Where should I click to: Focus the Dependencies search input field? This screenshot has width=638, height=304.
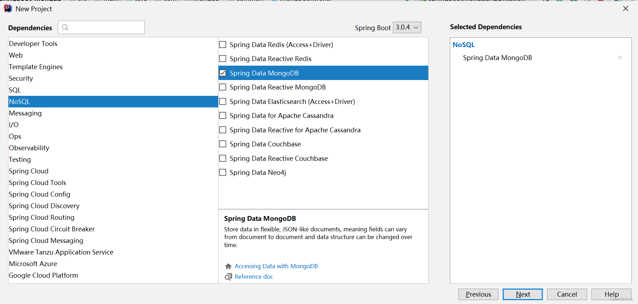click(x=101, y=27)
